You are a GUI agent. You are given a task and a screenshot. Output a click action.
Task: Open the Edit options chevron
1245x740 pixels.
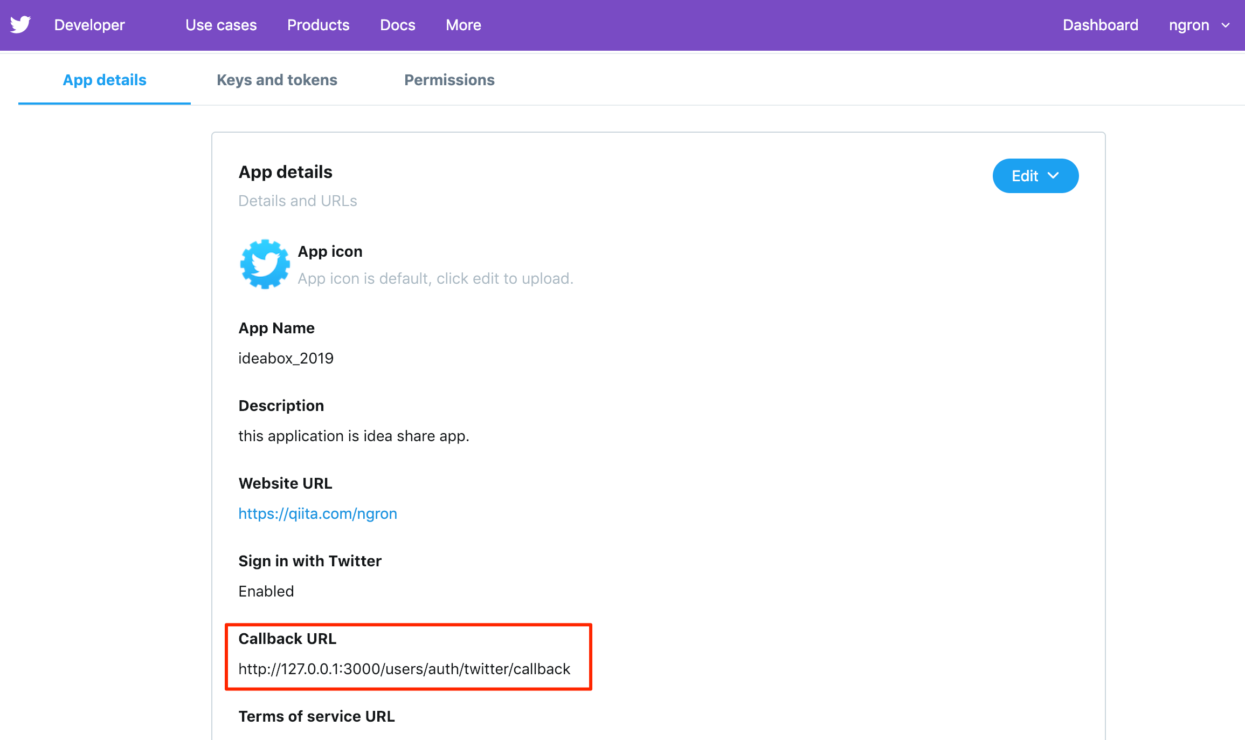tap(1053, 176)
